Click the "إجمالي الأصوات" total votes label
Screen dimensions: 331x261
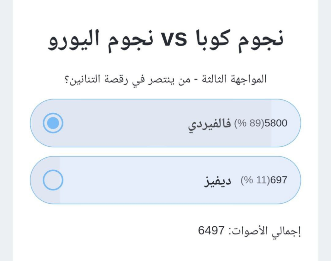pyautogui.click(x=265, y=231)
